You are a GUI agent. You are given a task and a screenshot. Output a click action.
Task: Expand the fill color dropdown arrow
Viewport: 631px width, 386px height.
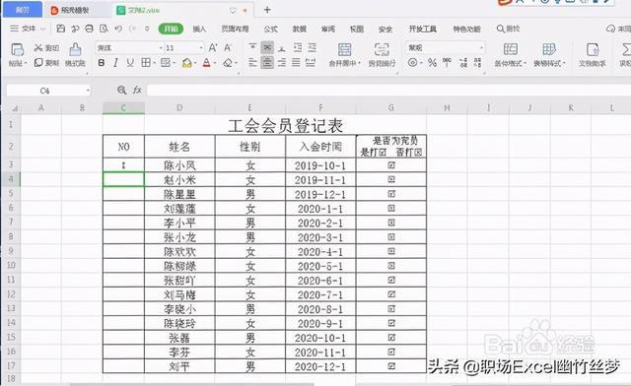(195, 63)
